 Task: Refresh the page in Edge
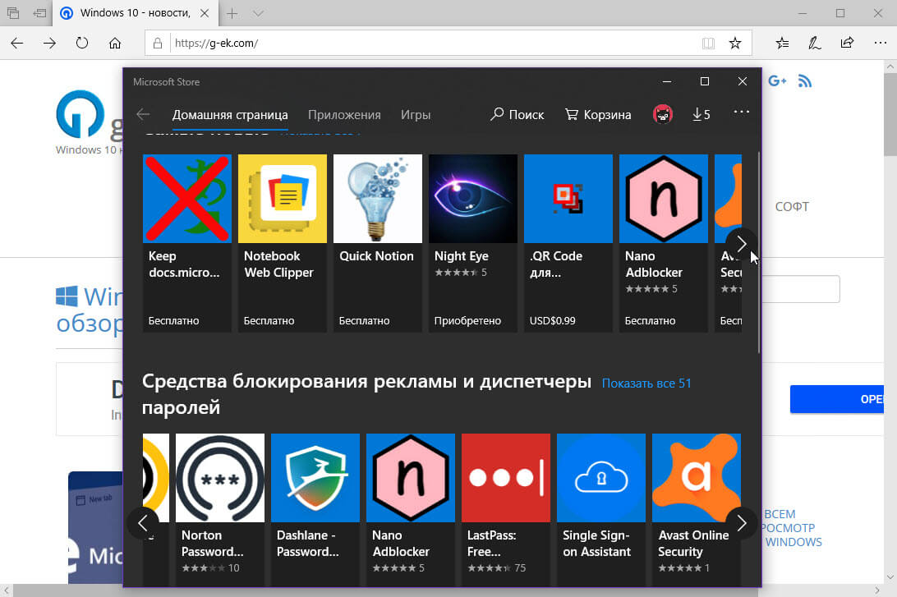(82, 43)
